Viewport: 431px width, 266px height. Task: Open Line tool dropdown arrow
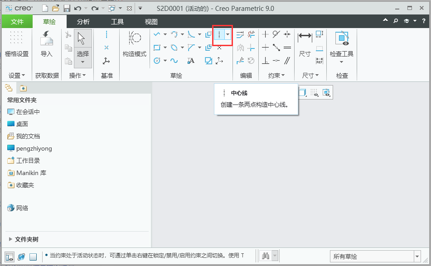pyautogui.click(x=165, y=34)
